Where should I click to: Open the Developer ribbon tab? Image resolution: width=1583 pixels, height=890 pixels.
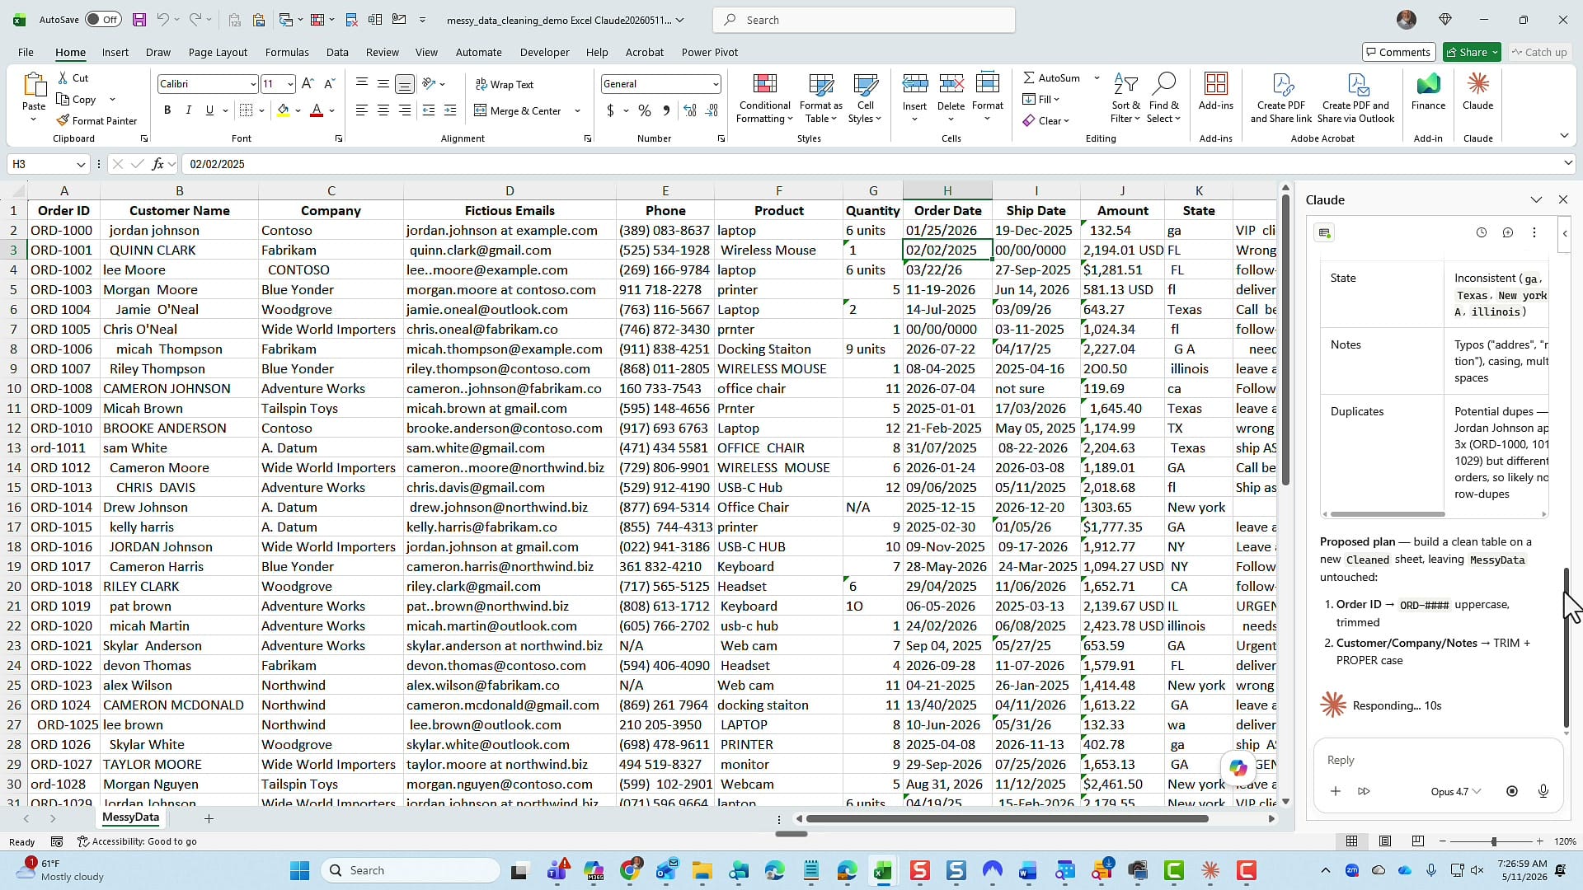(x=544, y=52)
